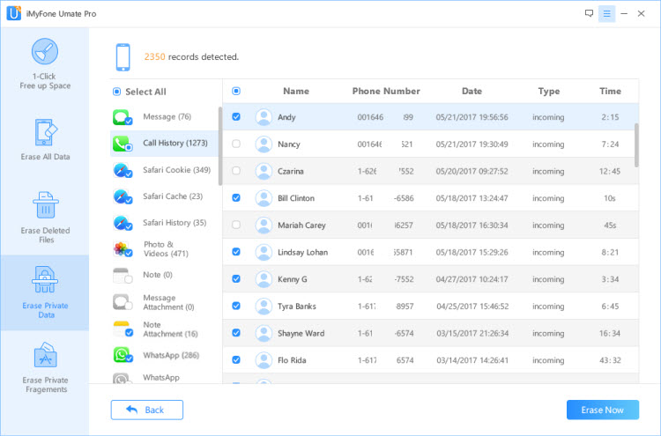Select the Erase All Data icon
The image size is (661, 436).
click(45, 132)
